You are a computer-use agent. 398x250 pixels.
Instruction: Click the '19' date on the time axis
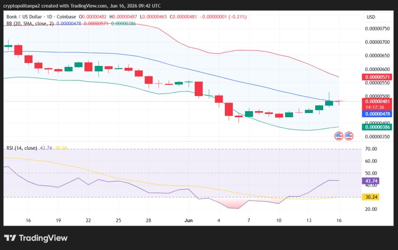pyautogui.click(x=58, y=220)
